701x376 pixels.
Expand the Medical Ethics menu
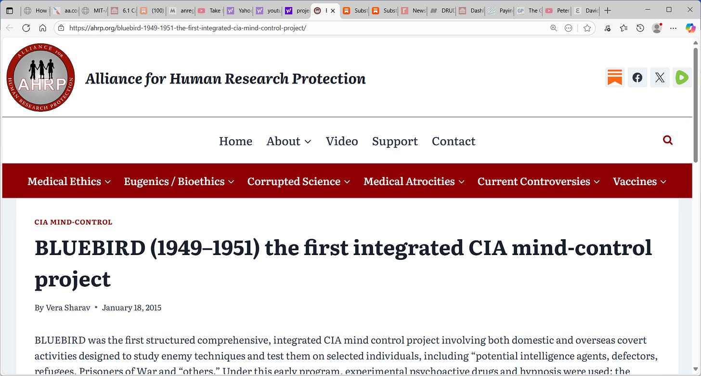pos(69,181)
